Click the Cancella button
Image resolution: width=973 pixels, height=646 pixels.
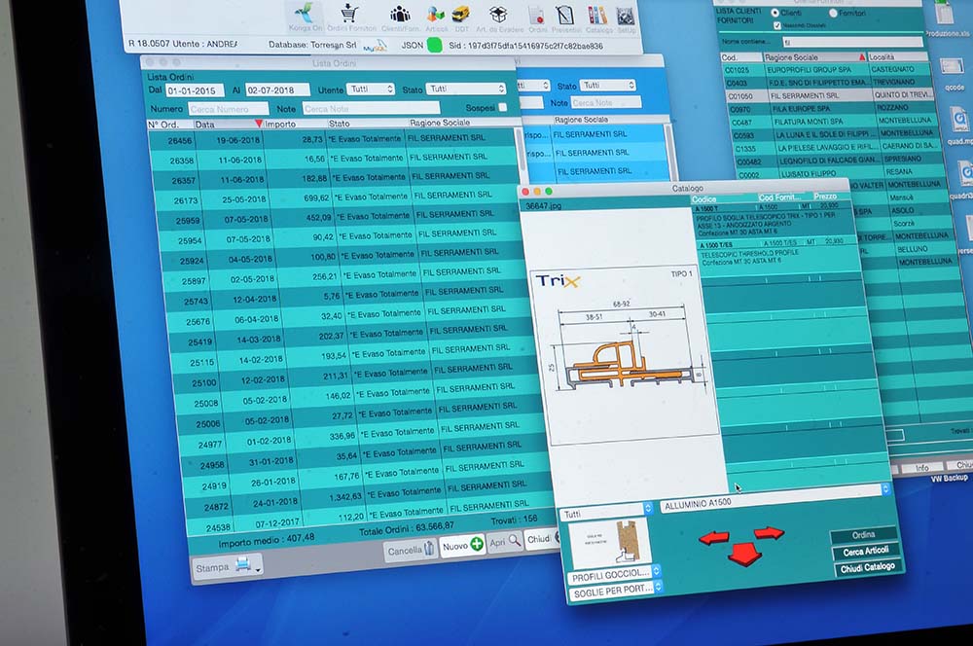pos(412,550)
